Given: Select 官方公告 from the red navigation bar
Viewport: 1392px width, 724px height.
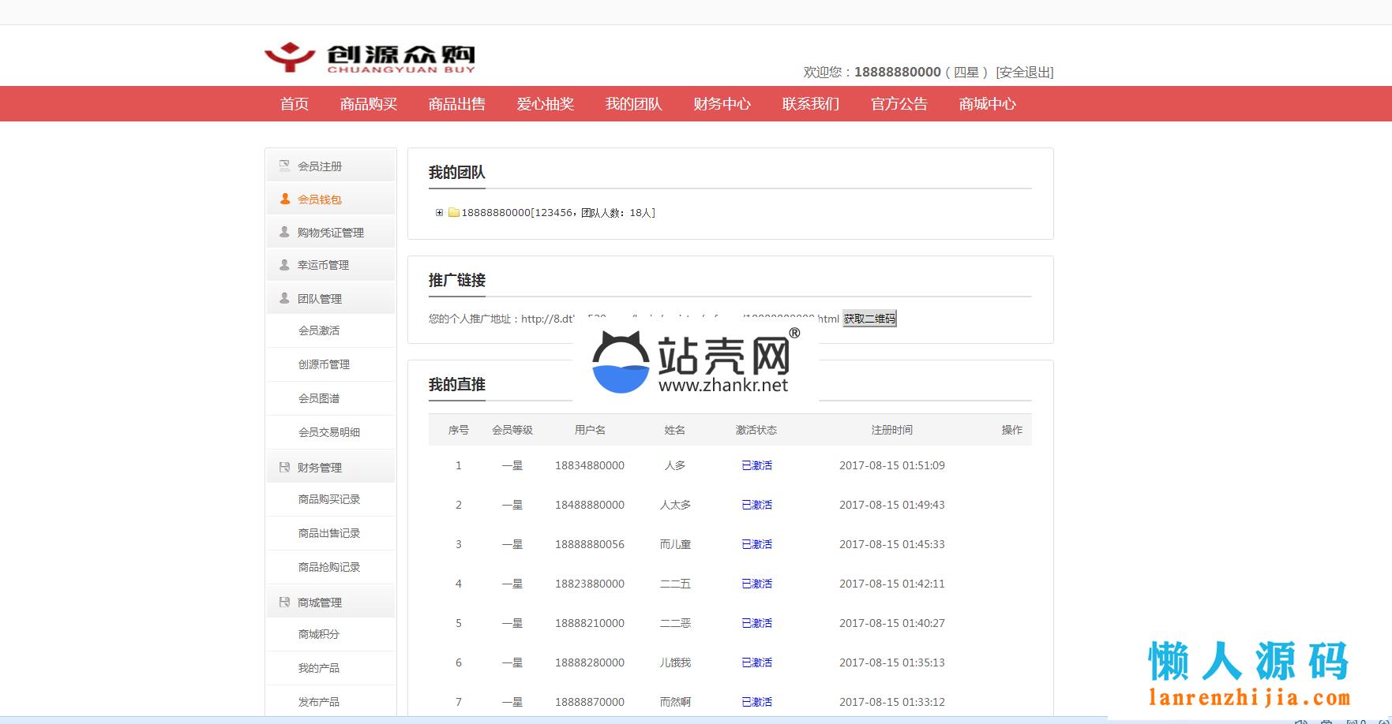Looking at the screenshot, I should tap(899, 104).
